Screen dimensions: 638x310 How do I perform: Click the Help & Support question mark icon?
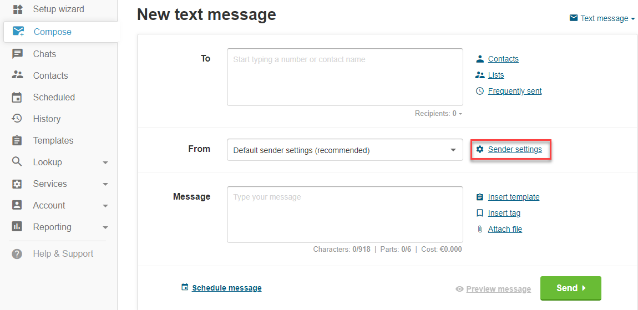coord(17,254)
